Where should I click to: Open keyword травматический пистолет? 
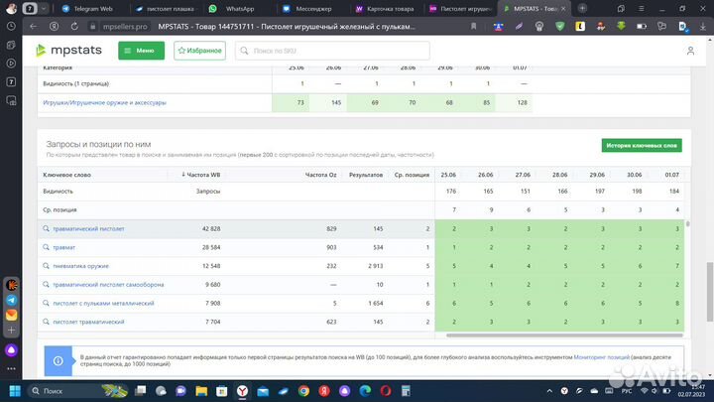(89, 229)
